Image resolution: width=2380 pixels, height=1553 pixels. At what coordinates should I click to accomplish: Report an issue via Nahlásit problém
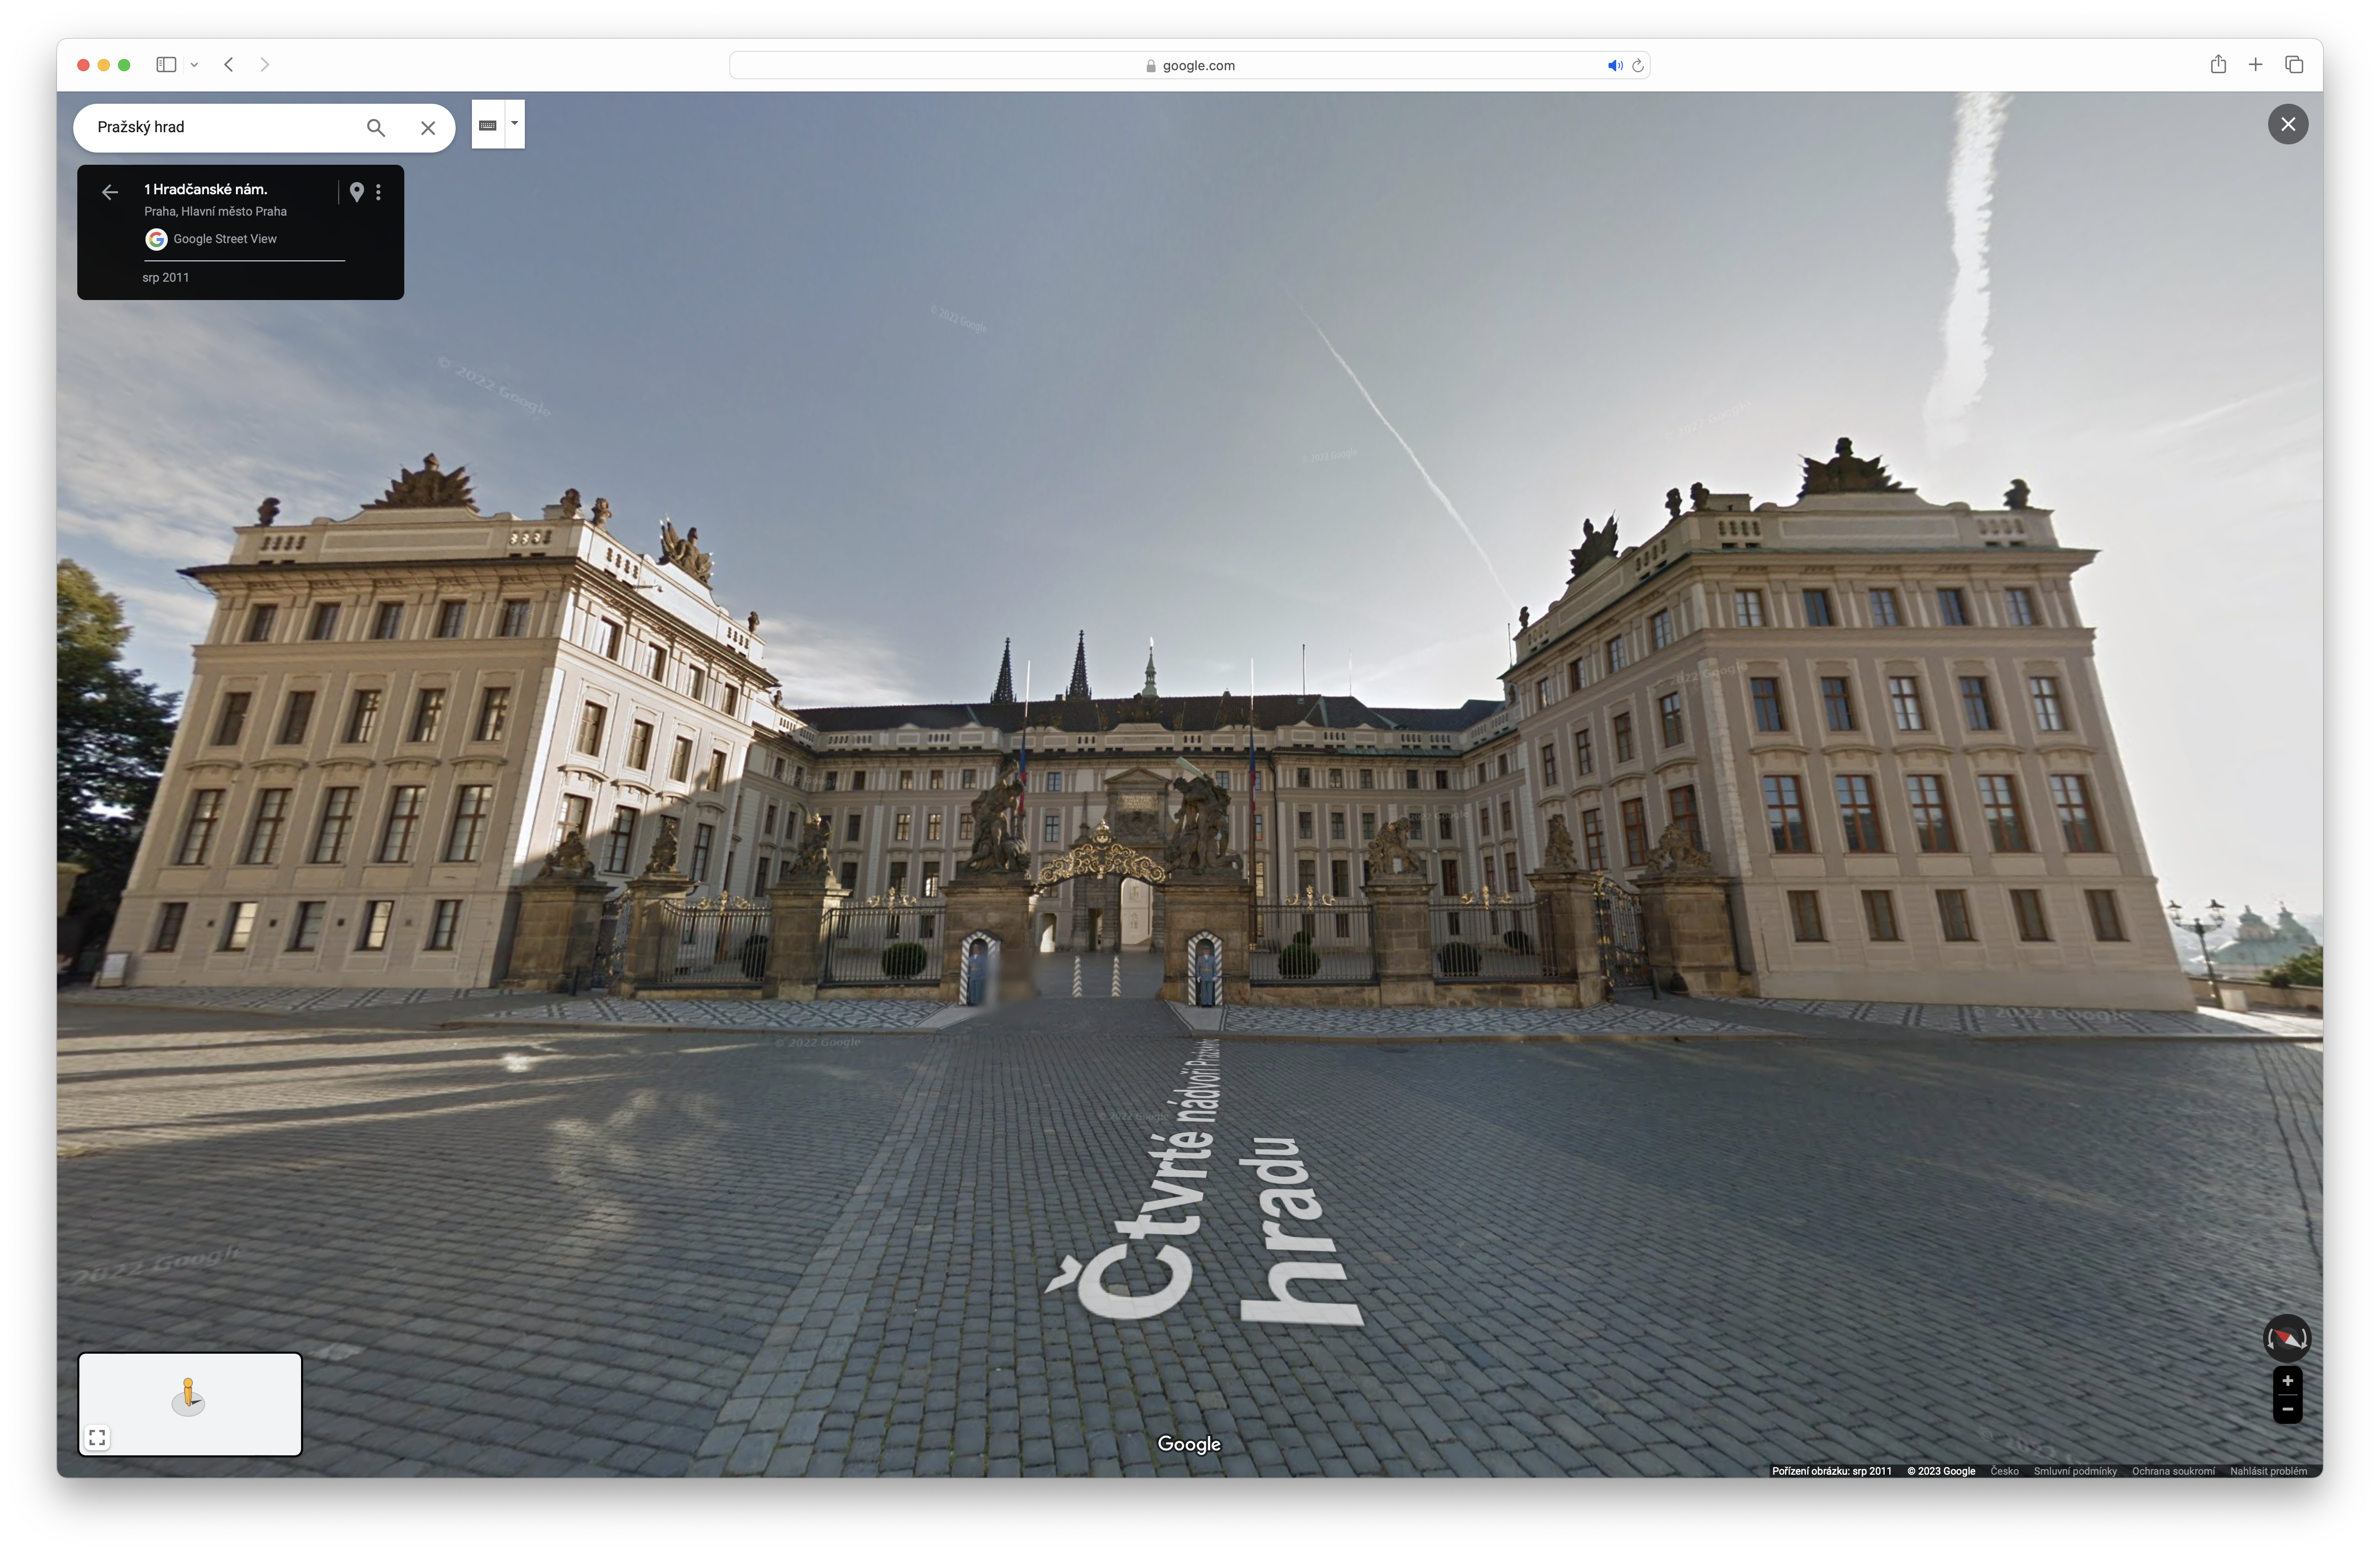tap(2268, 1471)
